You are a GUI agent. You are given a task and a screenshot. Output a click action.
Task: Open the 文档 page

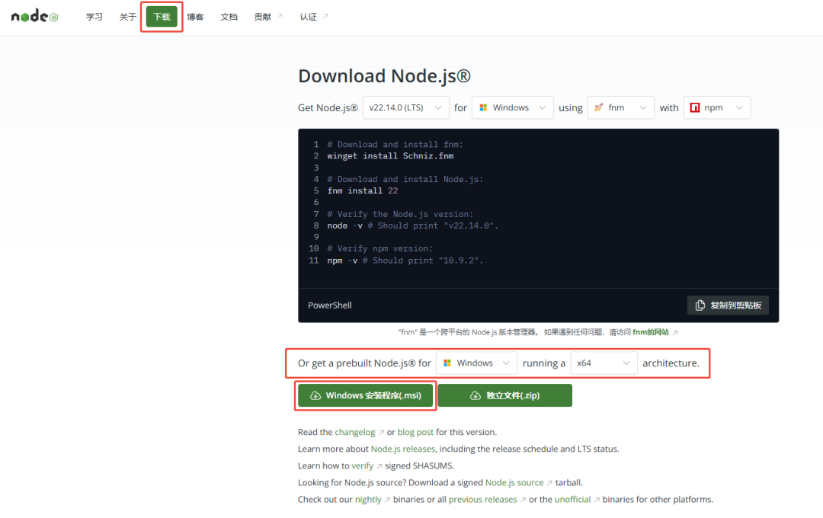click(x=229, y=17)
